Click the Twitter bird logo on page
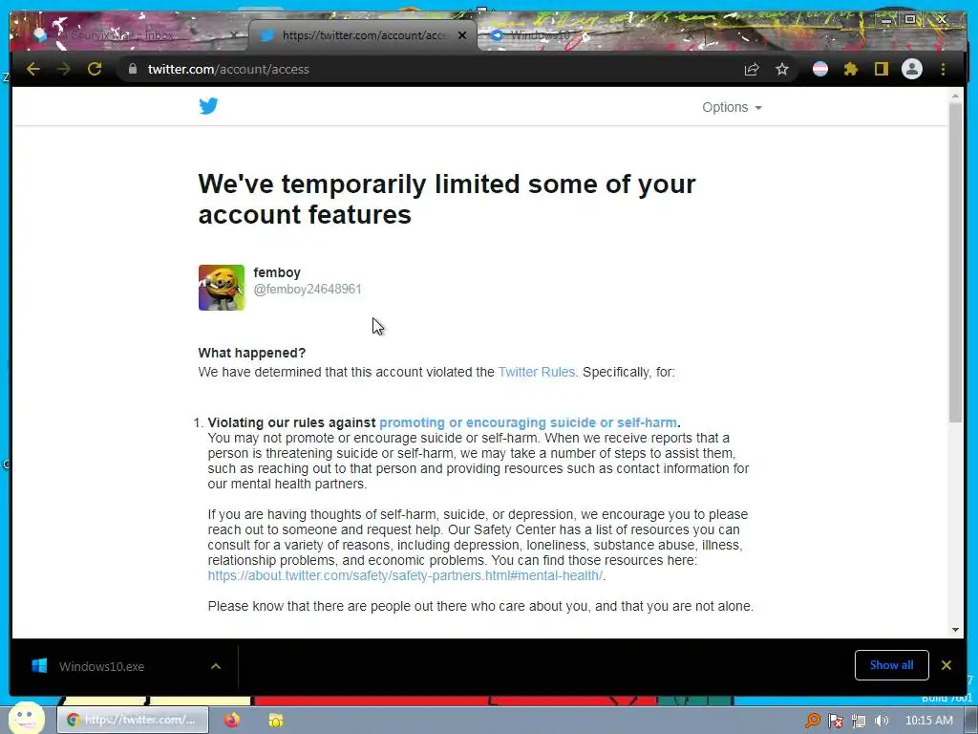This screenshot has width=978, height=734. (208, 106)
